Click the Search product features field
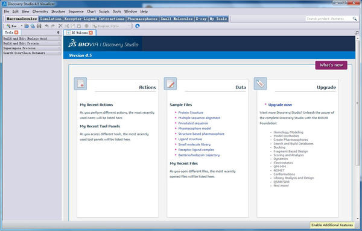Image resolution: width=362 pixels, height=231 pixels. (329, 19)
